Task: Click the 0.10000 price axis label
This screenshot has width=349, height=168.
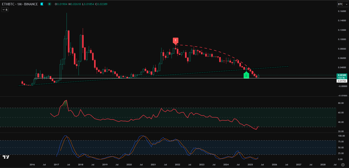Action: [x=342, y=39]
